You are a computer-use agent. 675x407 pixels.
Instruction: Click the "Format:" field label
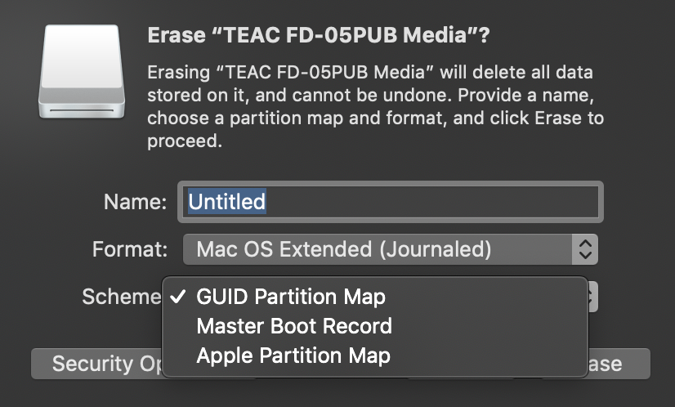click(130, 249)
